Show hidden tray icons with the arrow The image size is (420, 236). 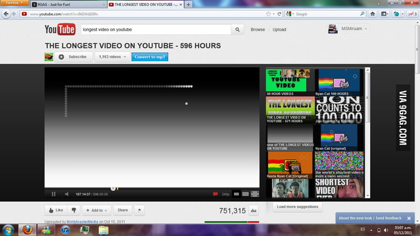click(371, 230)
